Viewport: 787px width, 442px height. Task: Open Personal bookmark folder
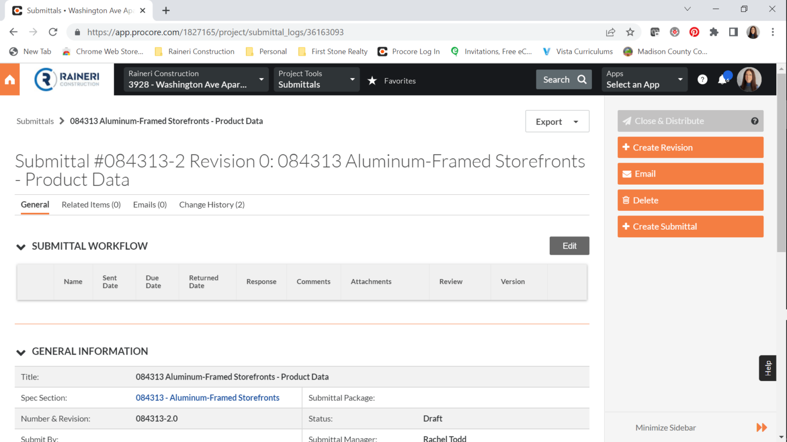pos(266,52)
